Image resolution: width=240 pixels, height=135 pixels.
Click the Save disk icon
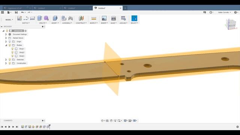[x=16, y=12]
